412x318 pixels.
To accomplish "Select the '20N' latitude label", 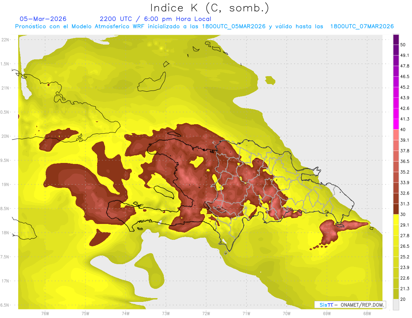I will coord(5,136).
